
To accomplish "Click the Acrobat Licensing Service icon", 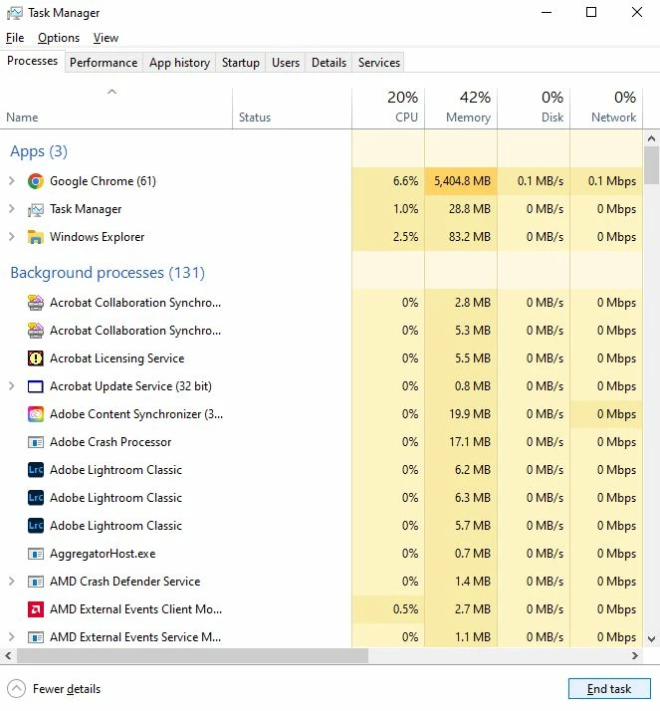I will [x=36, y=358].
